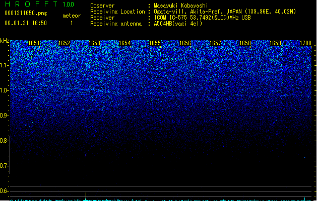
Task: Click the 1.0 kHz frequency tick label
Action: [x=4, y=90]
